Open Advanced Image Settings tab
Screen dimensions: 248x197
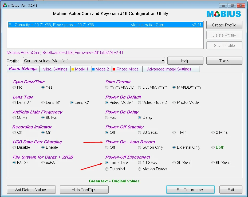[x=171, y=69]
